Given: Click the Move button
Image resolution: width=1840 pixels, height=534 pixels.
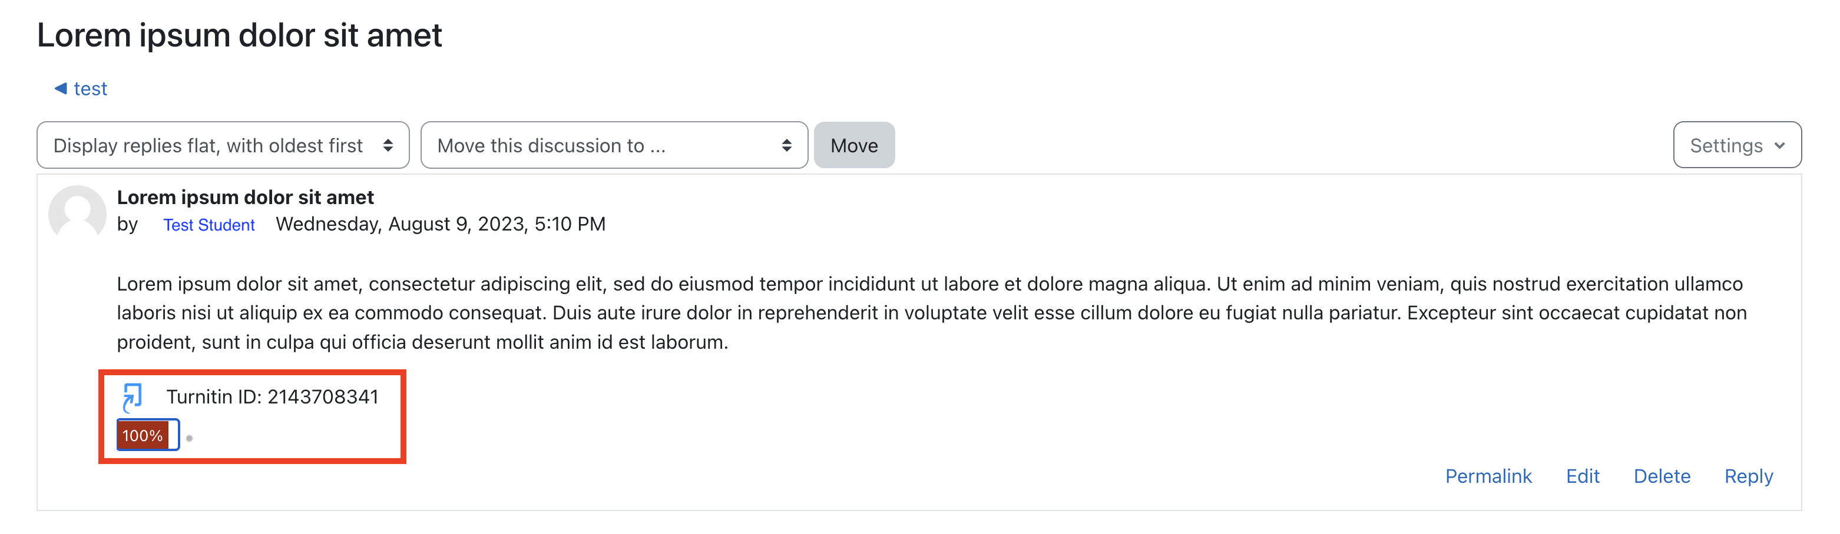Looking at the screenshot, I should coord(853,145).
